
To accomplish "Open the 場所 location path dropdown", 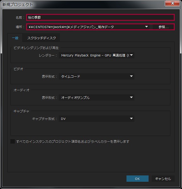I will pyautogui.click(x=88, y=27).
